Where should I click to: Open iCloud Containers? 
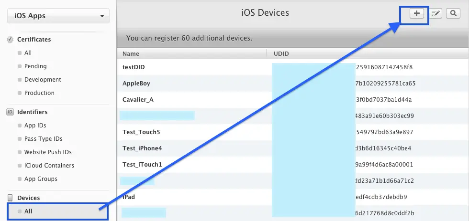coord(49,166)
